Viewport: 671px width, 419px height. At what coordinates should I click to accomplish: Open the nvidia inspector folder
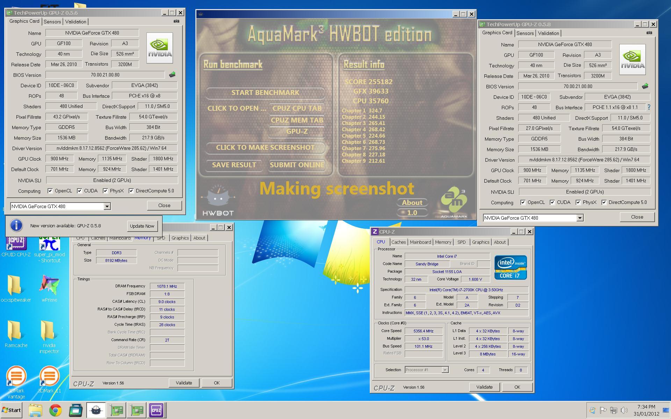[49, 337]
